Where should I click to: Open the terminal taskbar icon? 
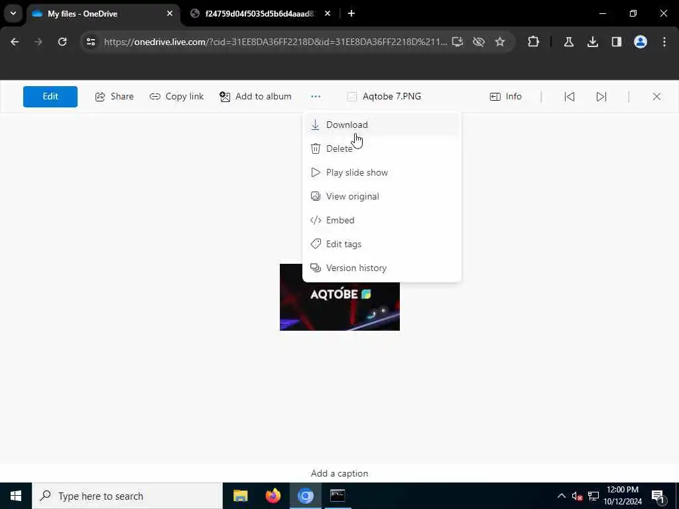(x=338, y=496)
